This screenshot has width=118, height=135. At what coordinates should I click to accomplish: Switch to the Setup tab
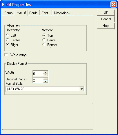[x=8, y=13]
